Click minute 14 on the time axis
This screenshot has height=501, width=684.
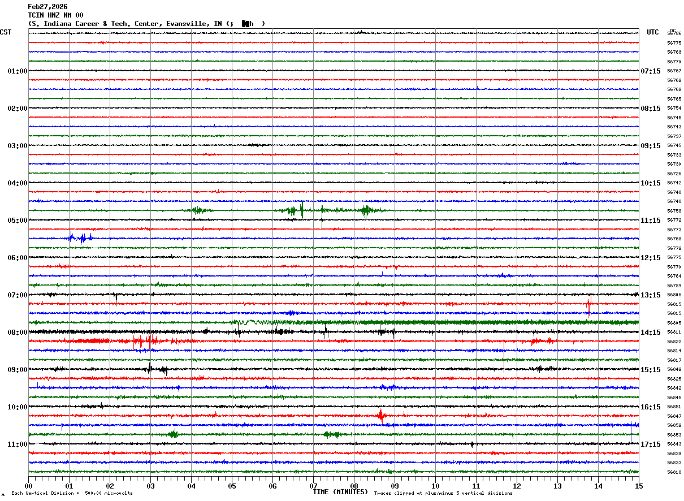pyautogui.click(x=598, y=486)
